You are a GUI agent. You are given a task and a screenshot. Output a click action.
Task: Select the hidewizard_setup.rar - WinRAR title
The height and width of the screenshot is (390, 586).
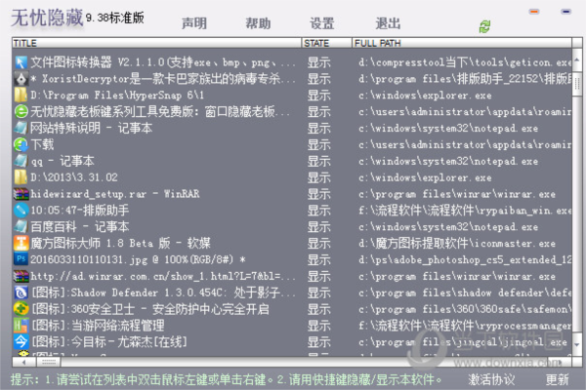point(114,193)
